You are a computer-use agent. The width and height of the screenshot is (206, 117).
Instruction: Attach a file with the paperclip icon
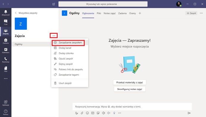pyautogui.click(x=82, y=113)
